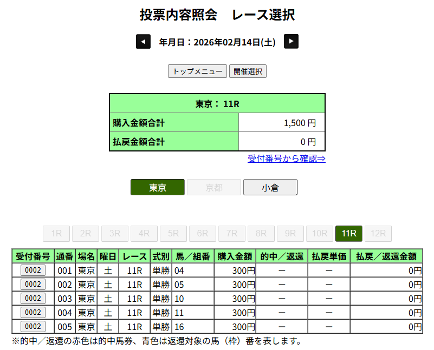Click the 購入金額合計 value 1,500円 cell

tap(281, 123)
